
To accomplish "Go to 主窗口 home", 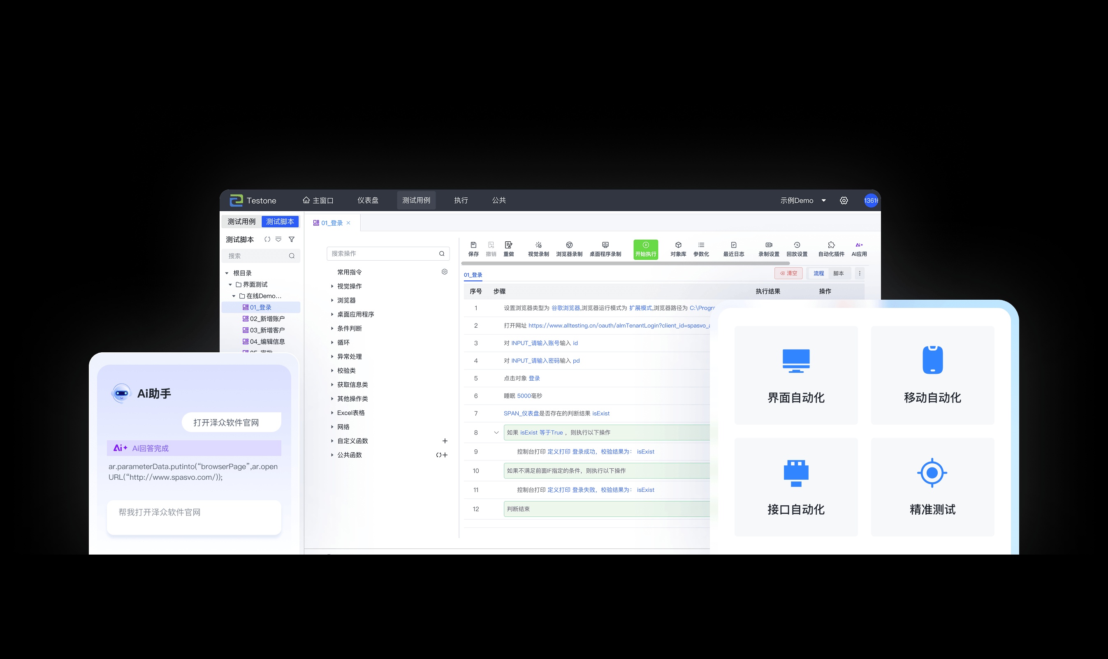I will [318, 200].
